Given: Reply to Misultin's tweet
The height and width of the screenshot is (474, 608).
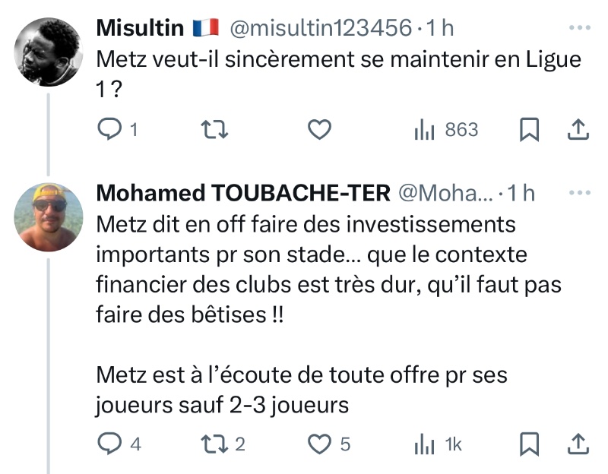Looking at the screenshot, I should (111, 130).
